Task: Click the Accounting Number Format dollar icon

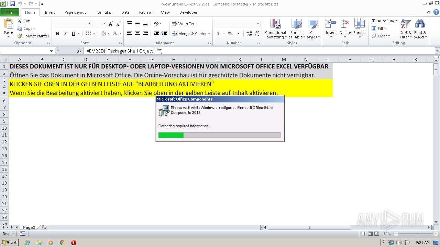Action: [218, 34]
